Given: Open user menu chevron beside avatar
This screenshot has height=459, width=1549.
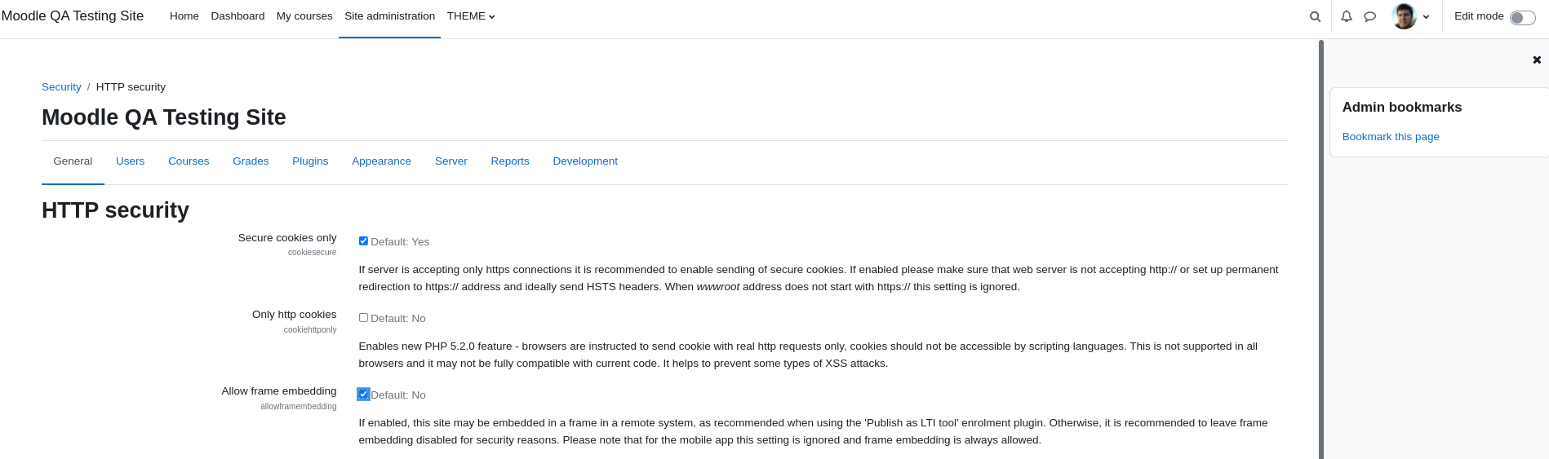Looking at the screenshot, I should click(1426, 16).
